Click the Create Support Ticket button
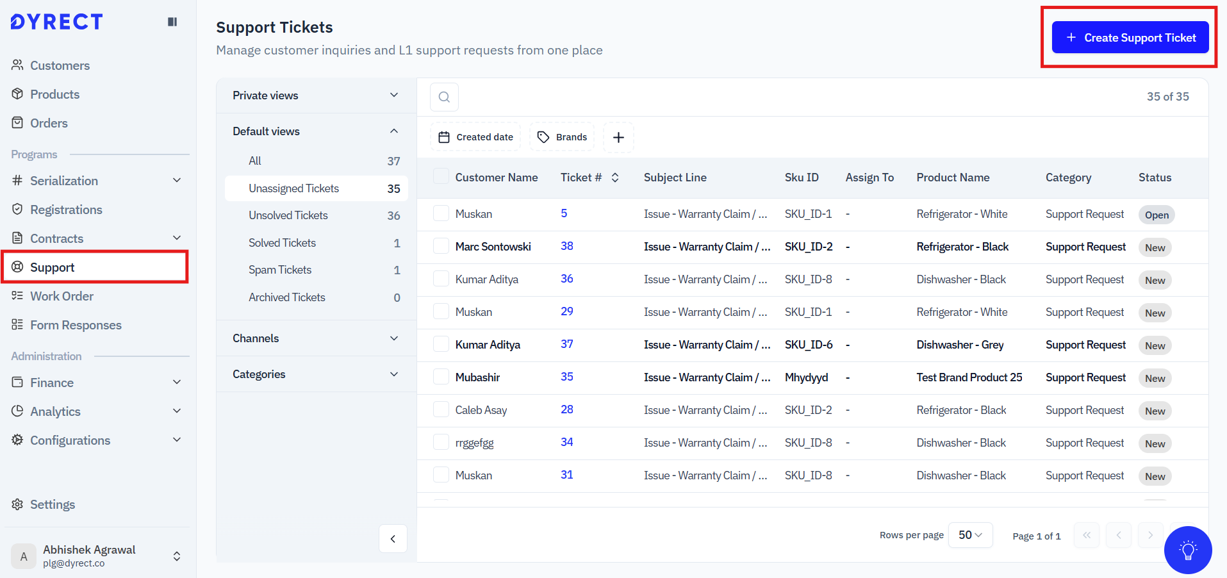1227x578 pixels. click(1130, 37)
